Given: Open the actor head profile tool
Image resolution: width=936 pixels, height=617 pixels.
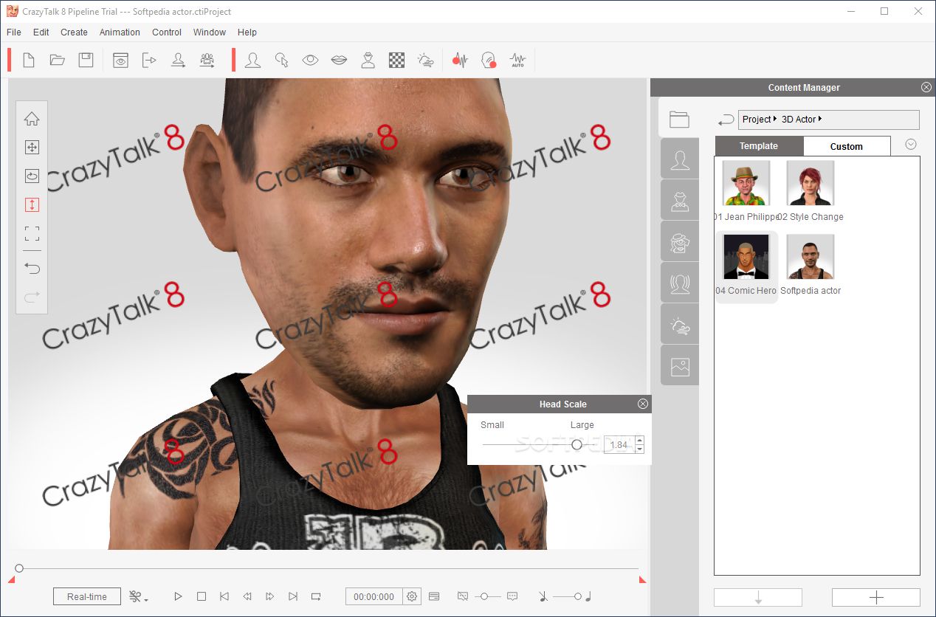Looking at the screenshot, I should coord(253,61).
